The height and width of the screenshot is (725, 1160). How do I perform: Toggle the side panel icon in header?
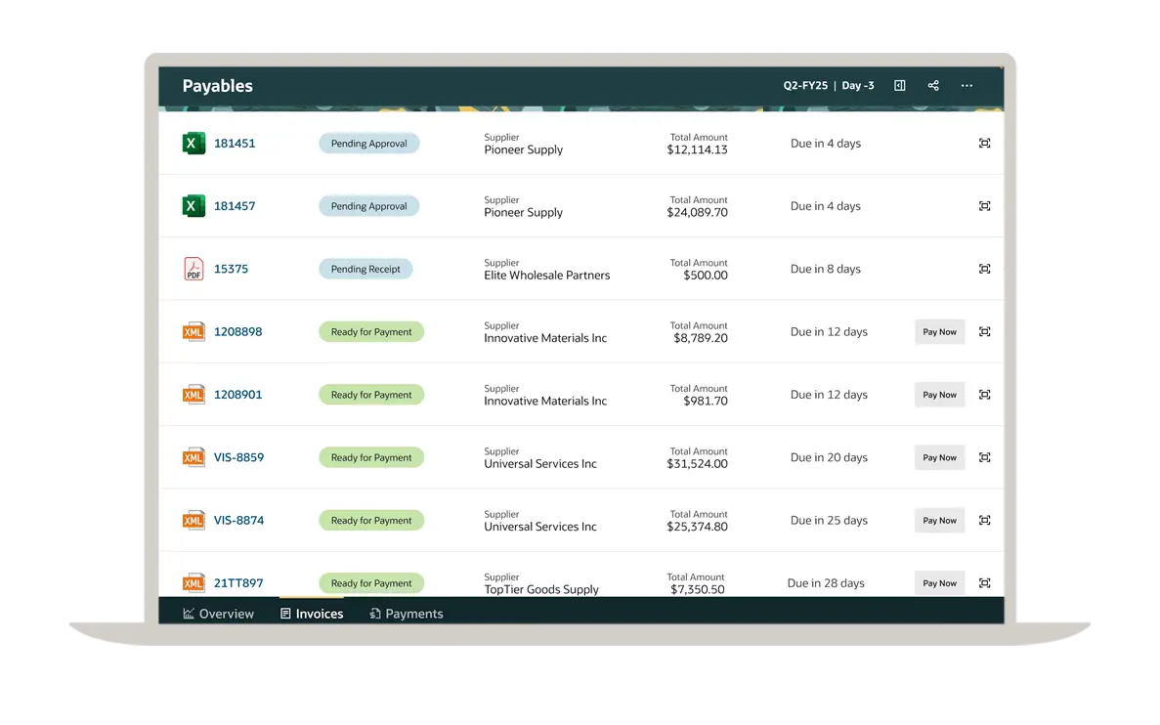pos(900,86)
